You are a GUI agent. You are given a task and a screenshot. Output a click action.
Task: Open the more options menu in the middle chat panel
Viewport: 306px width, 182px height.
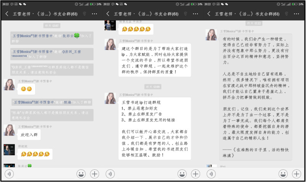pos(195,14)
